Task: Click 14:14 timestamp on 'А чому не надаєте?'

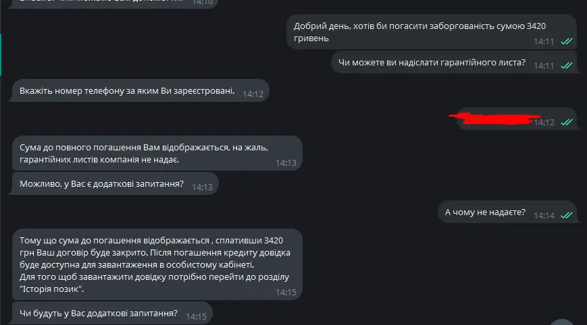Action: click(544, 216)
